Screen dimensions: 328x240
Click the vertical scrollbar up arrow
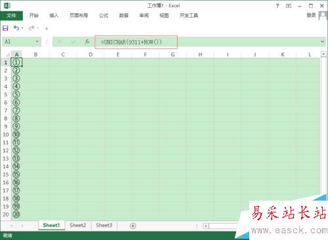[x=323, y=54]
